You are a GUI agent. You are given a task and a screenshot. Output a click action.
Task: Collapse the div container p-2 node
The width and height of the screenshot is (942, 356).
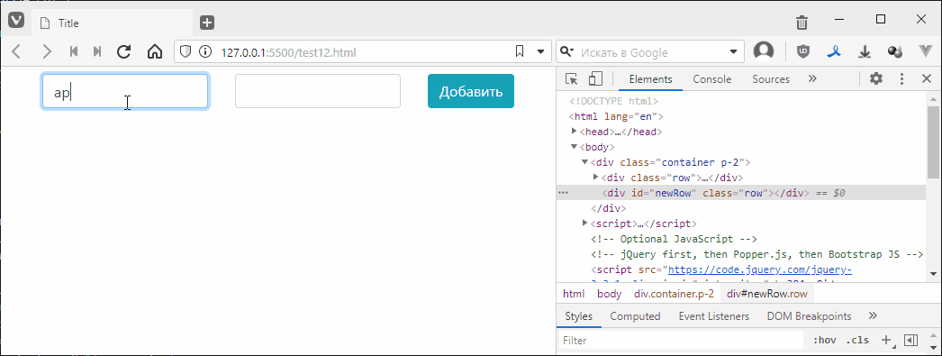pyautogui.click(x=585, y=162)
